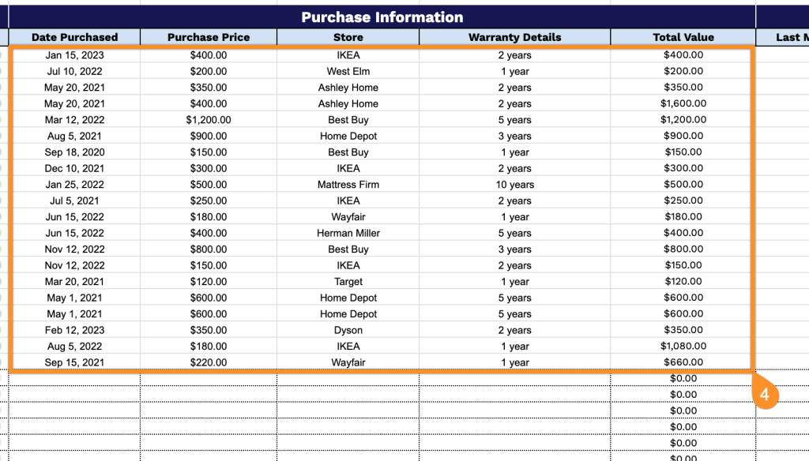Click the West Elm store cell
This screenshot has height=461, width=809.
(x=348, y=71)
